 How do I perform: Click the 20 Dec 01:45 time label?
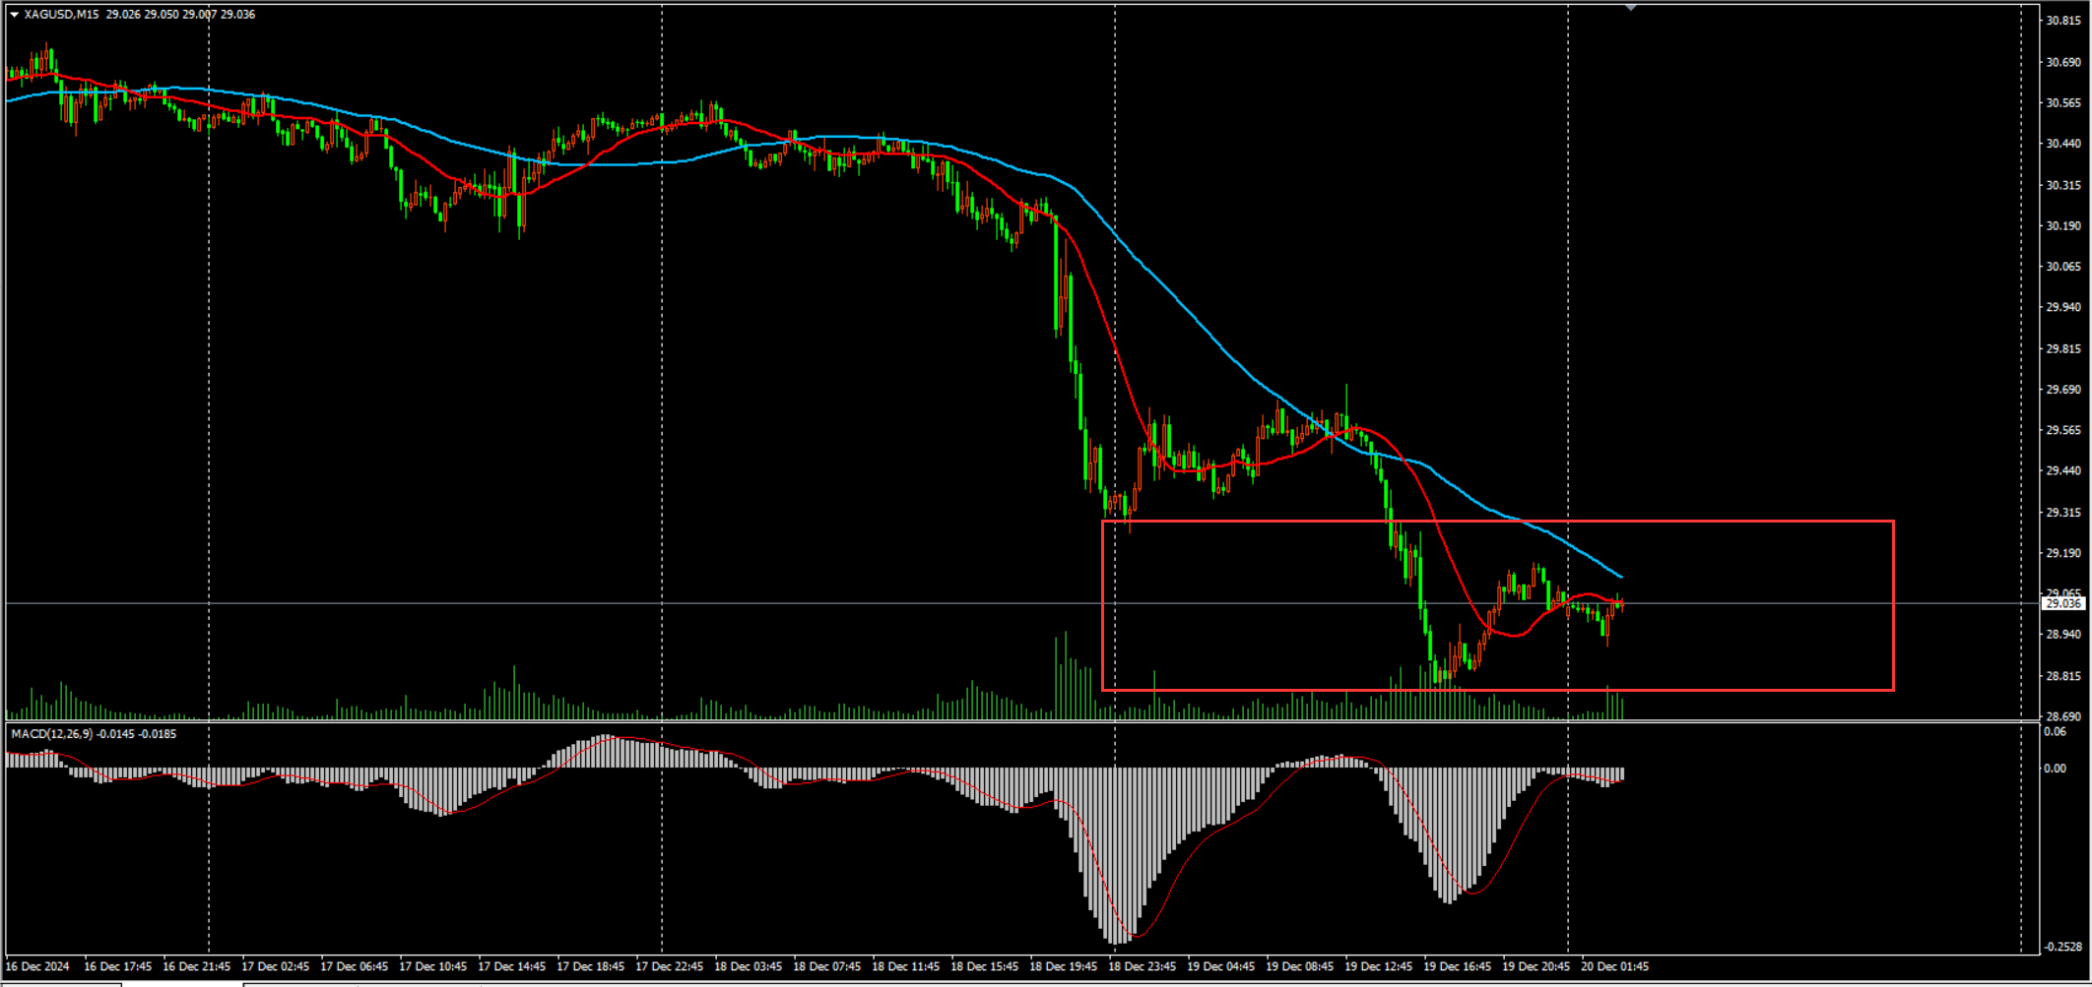(x=1615, y=966)
